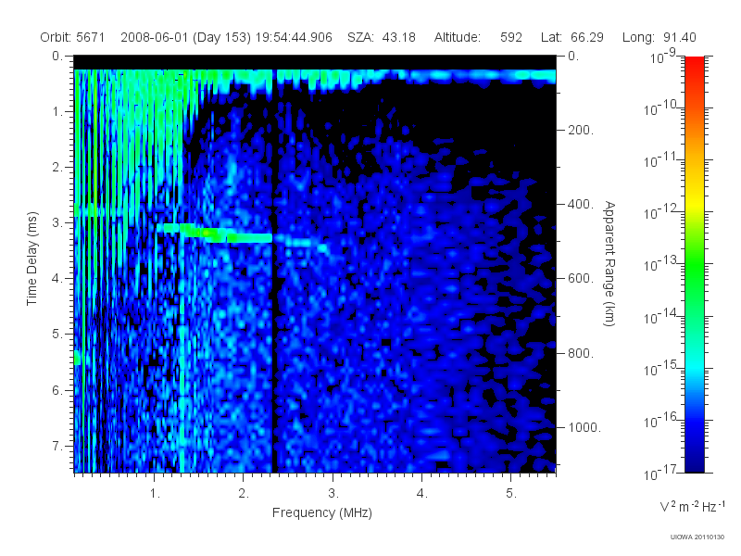Click the timestamp '19:54:44.906'
The width and height of the screenshot is (741, 556).
[294, 37]
